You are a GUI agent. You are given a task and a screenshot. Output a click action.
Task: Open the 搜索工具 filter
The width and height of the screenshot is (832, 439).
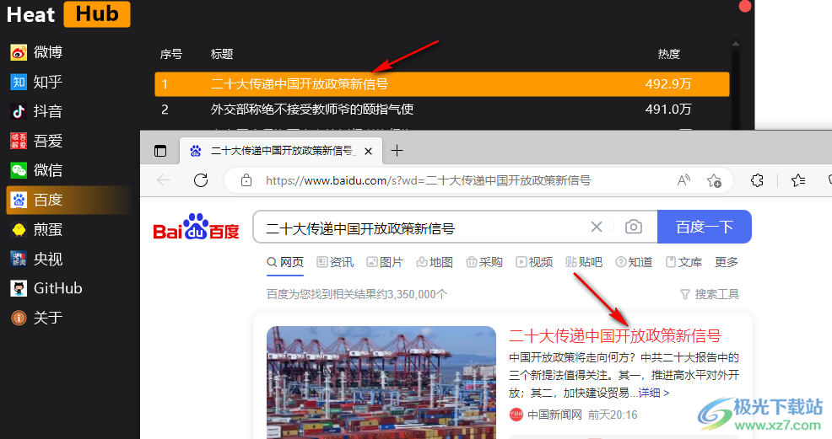coord(710,294)
